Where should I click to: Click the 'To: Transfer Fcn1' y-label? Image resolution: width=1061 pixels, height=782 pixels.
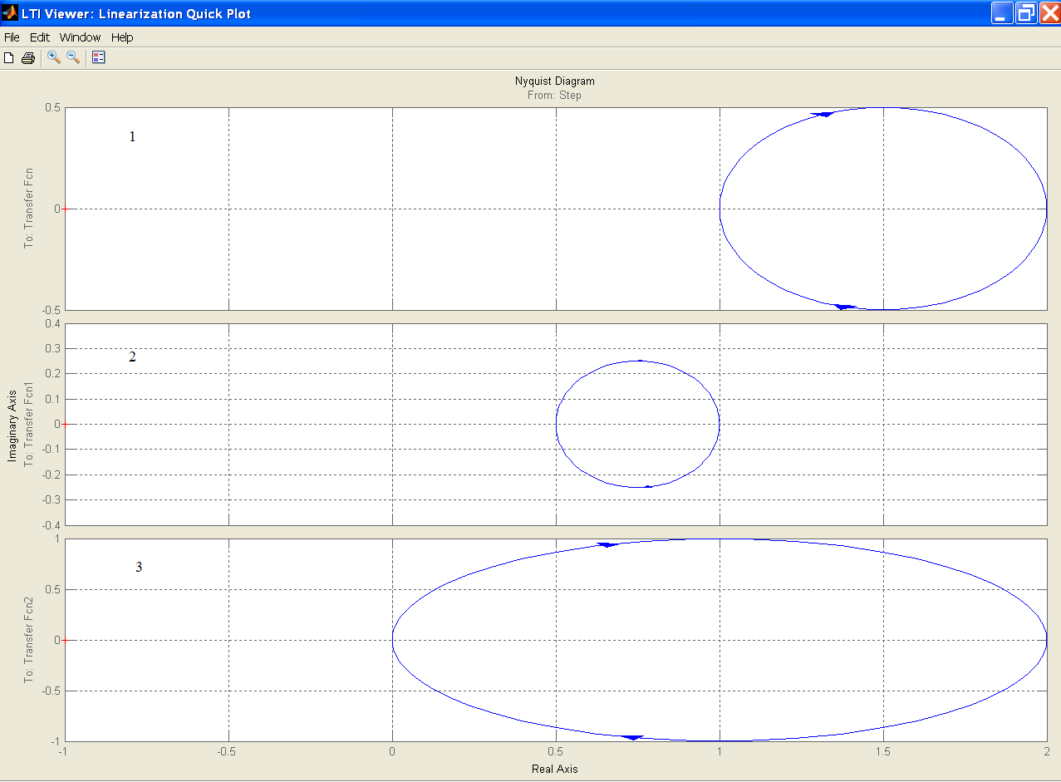(29, 424)
